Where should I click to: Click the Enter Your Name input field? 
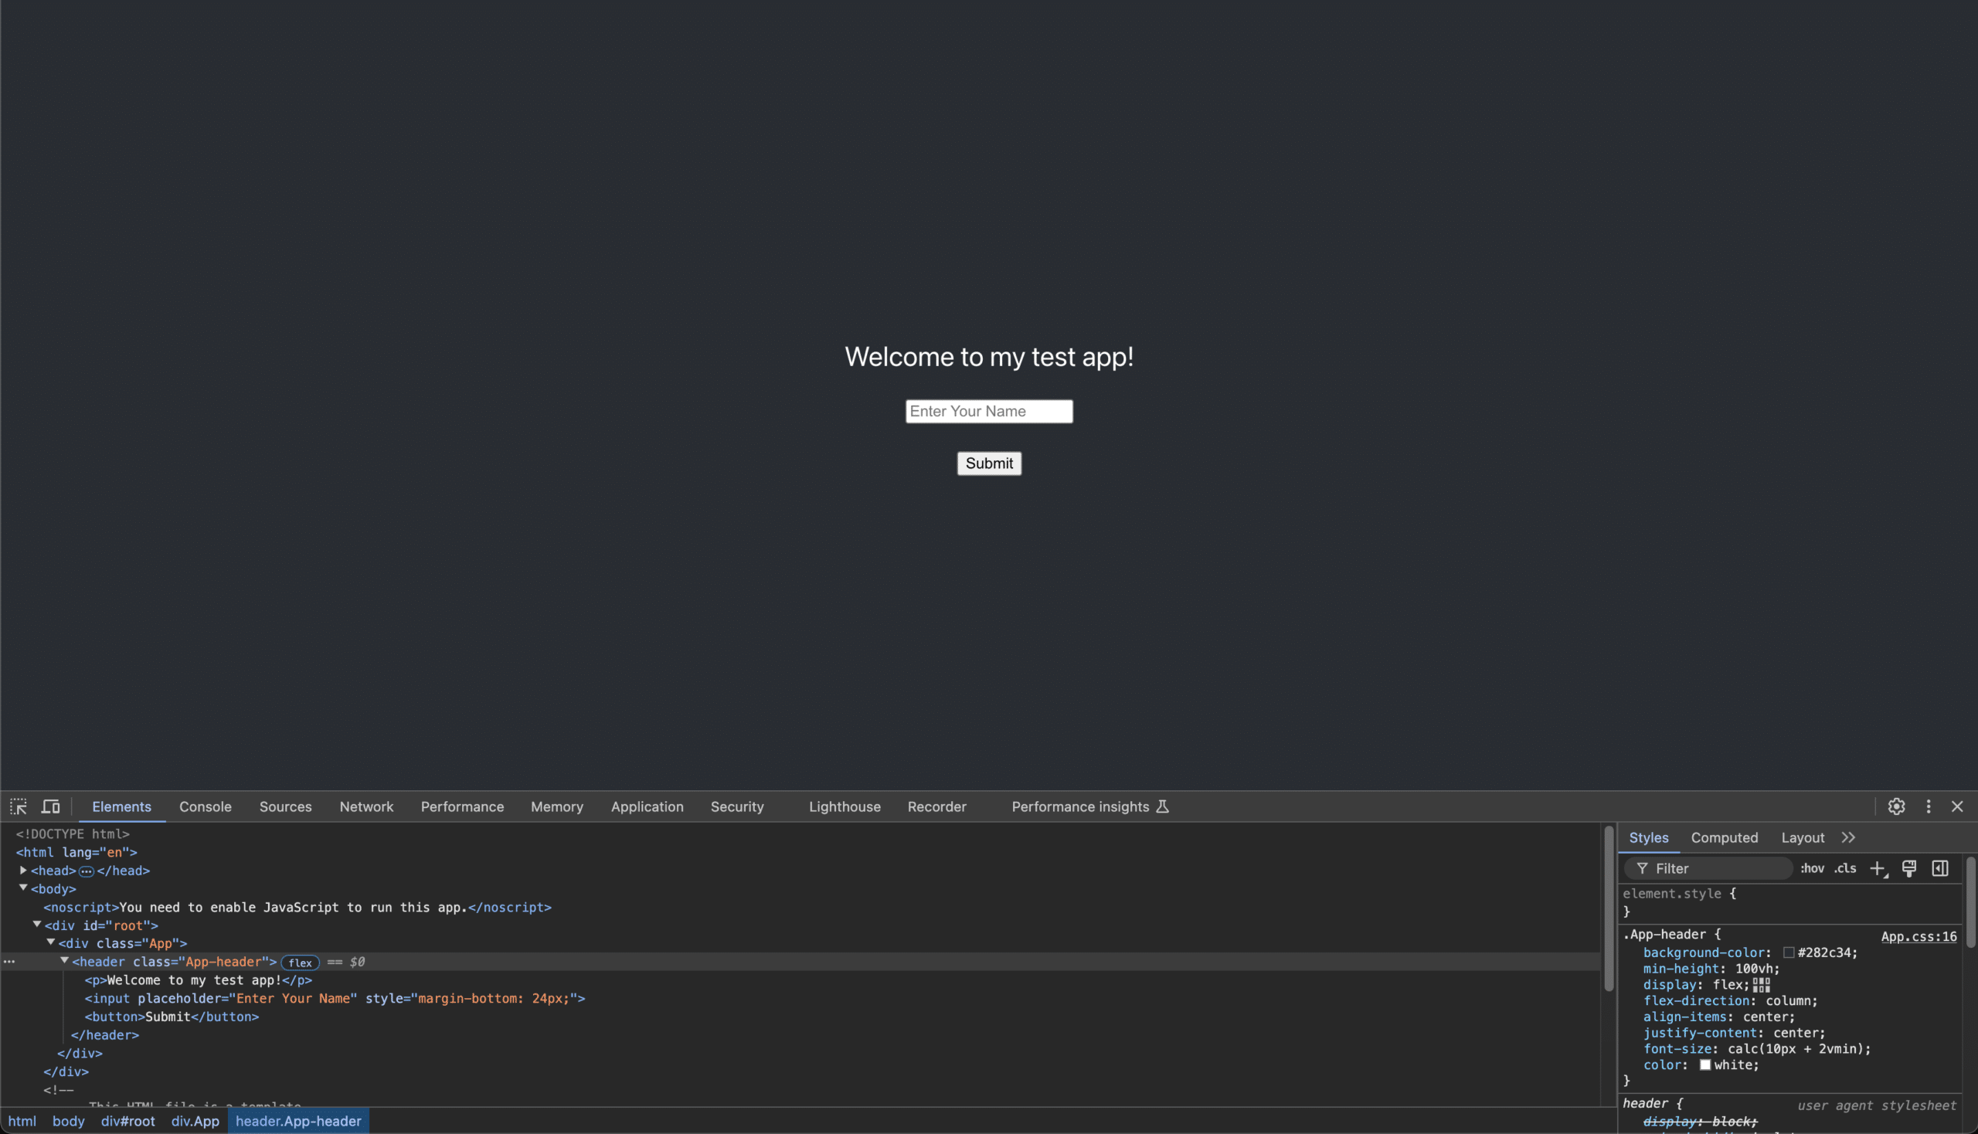(988, 410)
